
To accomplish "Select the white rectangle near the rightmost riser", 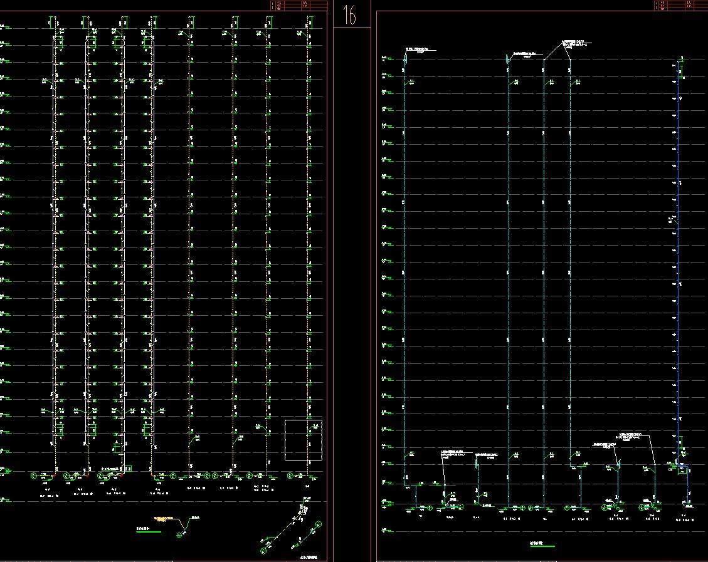I will point(304,440).
